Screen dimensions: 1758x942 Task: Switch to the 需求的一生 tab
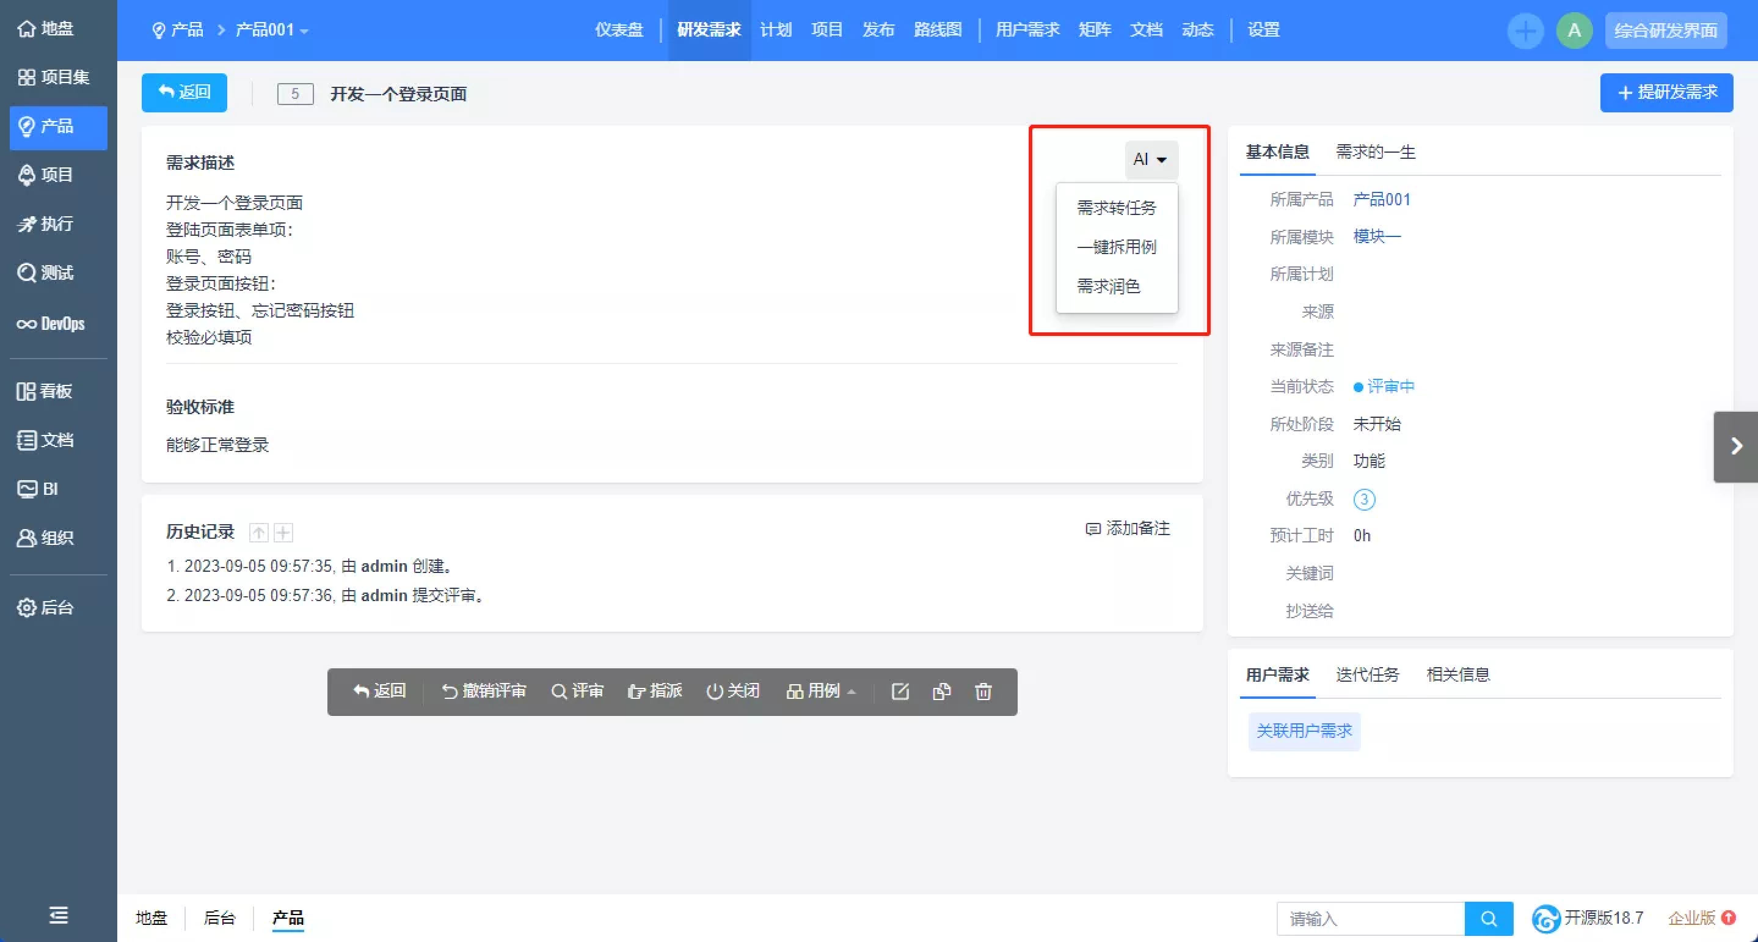click(x=1375, y=152)
